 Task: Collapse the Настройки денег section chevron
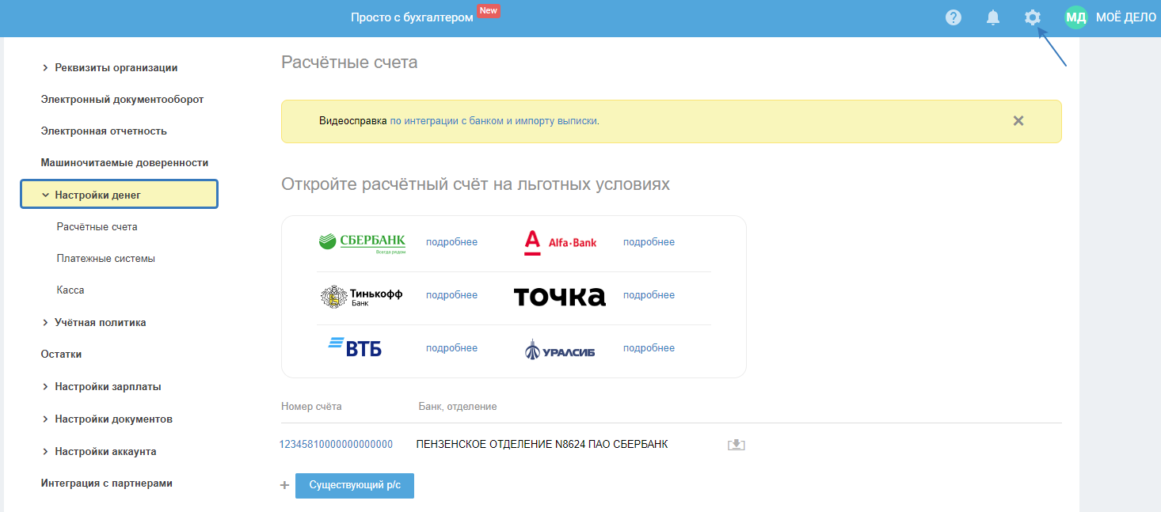click(45, 195)
